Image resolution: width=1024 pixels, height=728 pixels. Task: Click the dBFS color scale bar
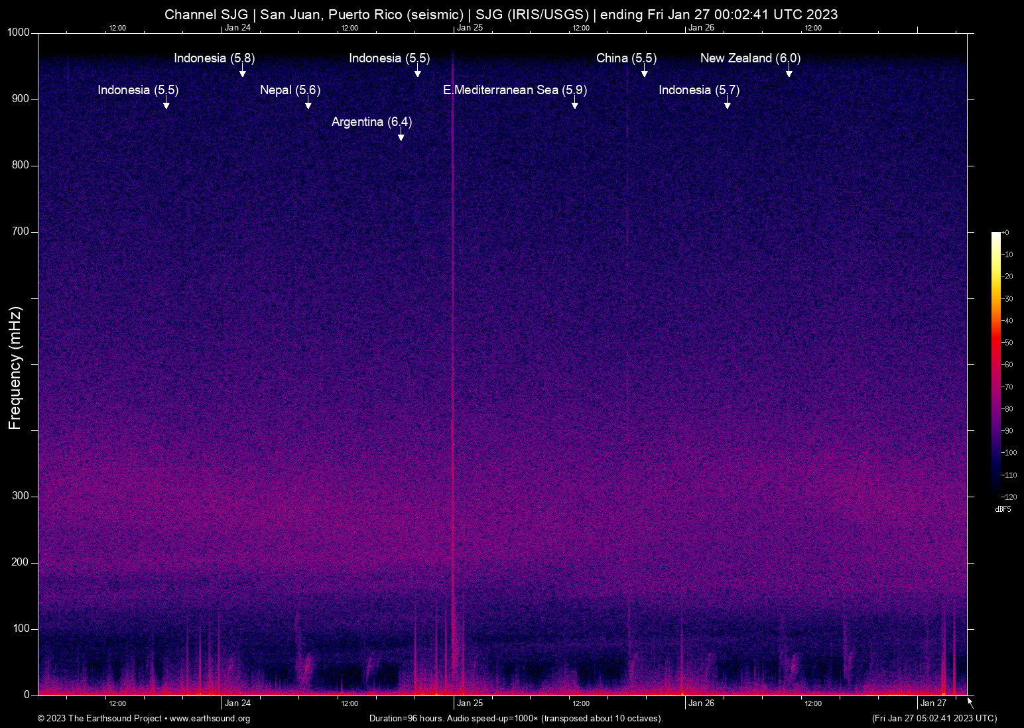click(996, 363)
